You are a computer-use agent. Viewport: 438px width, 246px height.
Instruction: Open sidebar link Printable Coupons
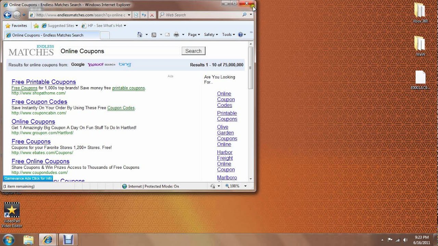[227, 116]
